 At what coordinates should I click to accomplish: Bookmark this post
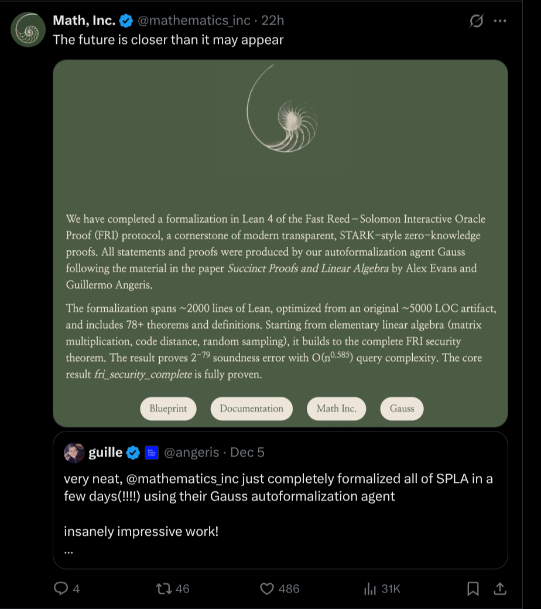pos(473,588)
